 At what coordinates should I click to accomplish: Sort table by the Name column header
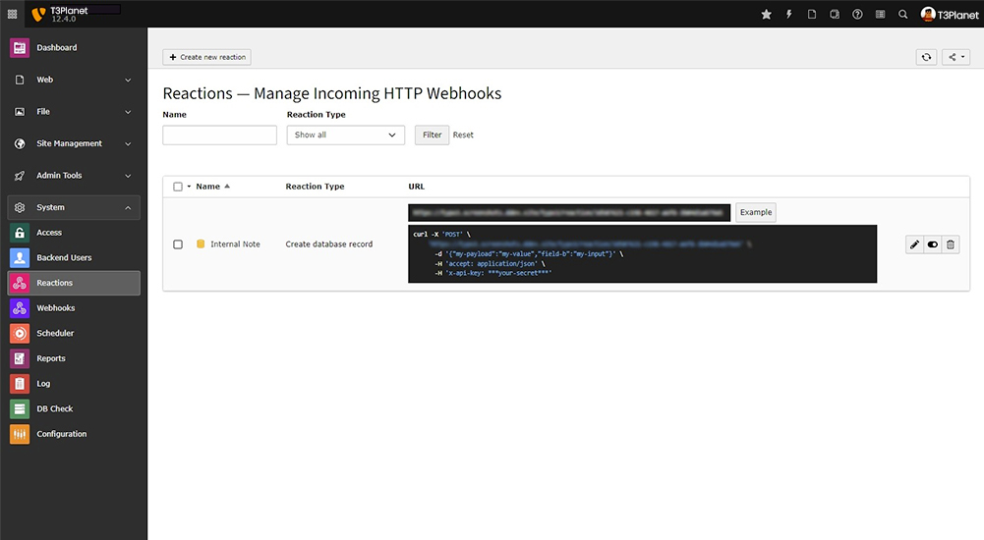(208, 187)
